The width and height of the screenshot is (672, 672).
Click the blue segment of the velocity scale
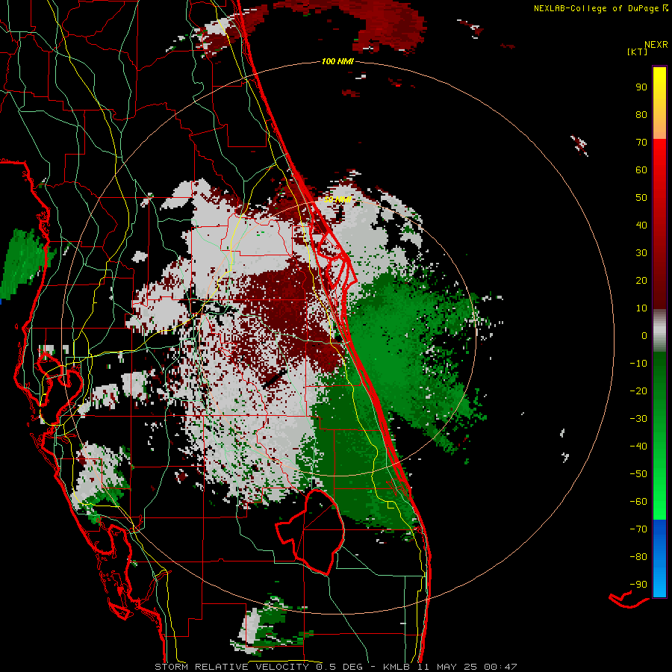[659, 558]
